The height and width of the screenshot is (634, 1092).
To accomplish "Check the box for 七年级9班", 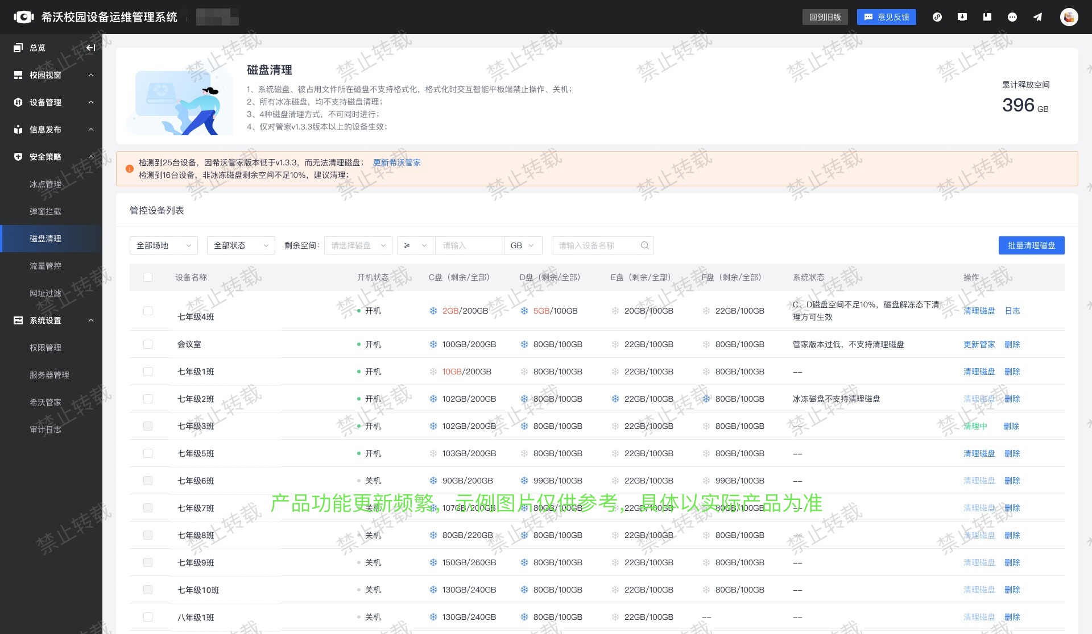I will click(148, 562).
